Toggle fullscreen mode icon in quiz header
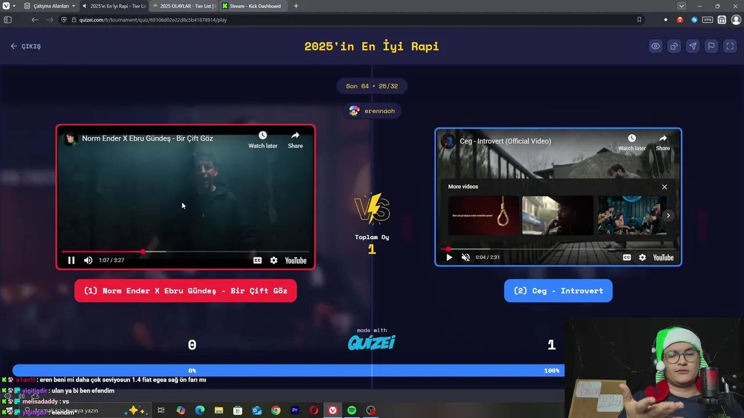Viewport: 744px width, 418px height. point(730,46)
